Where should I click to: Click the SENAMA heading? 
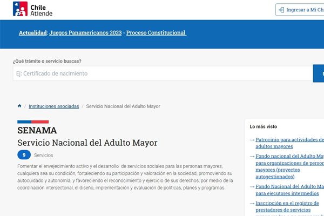tap(37, 131)
